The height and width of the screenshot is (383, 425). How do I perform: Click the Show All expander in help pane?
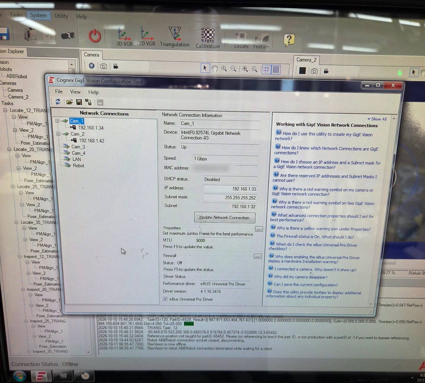pos(377,119)
